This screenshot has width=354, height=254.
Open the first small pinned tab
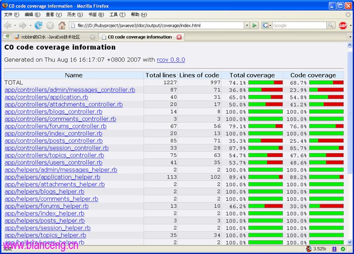(6, 36)
